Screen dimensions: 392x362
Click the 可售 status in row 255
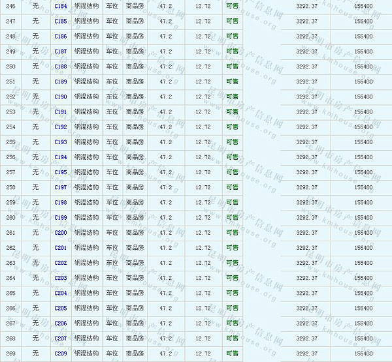(x=232, y=142)
